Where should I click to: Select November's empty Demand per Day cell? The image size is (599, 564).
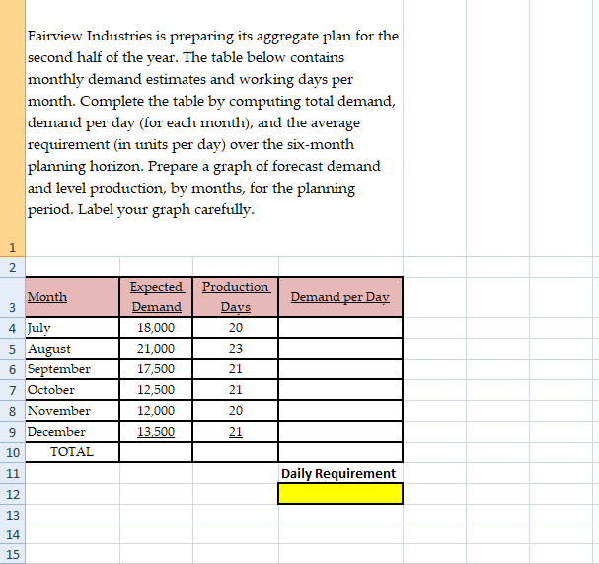tap(340, 410)
